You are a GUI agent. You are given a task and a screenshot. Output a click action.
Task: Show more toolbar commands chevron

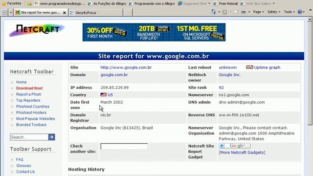(311, 10)
